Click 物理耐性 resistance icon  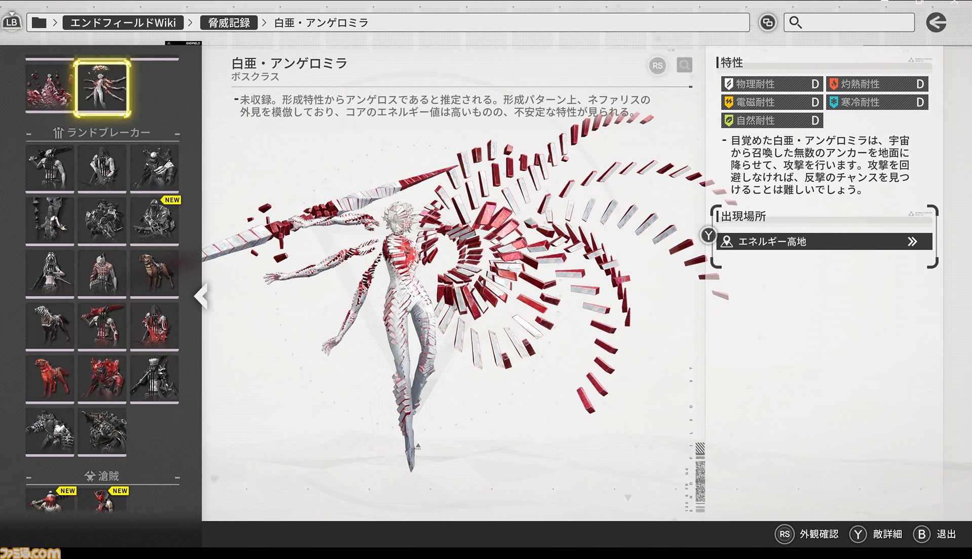728,84
